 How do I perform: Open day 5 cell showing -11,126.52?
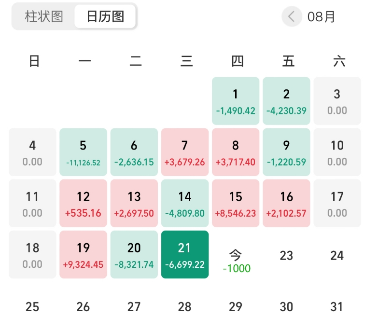coord(83,152)
